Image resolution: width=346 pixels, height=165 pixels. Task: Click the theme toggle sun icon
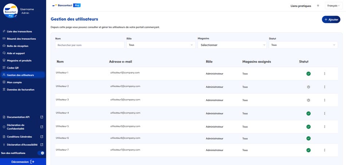(x=318, y=6)
